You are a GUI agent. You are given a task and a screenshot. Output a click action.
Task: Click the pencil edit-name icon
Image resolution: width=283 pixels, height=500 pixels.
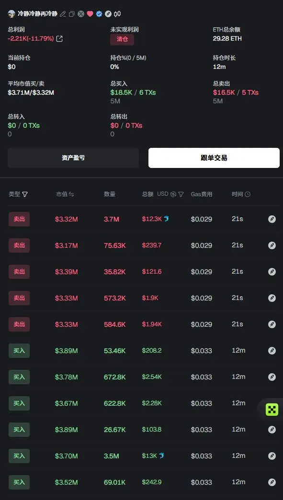point(63,14)
